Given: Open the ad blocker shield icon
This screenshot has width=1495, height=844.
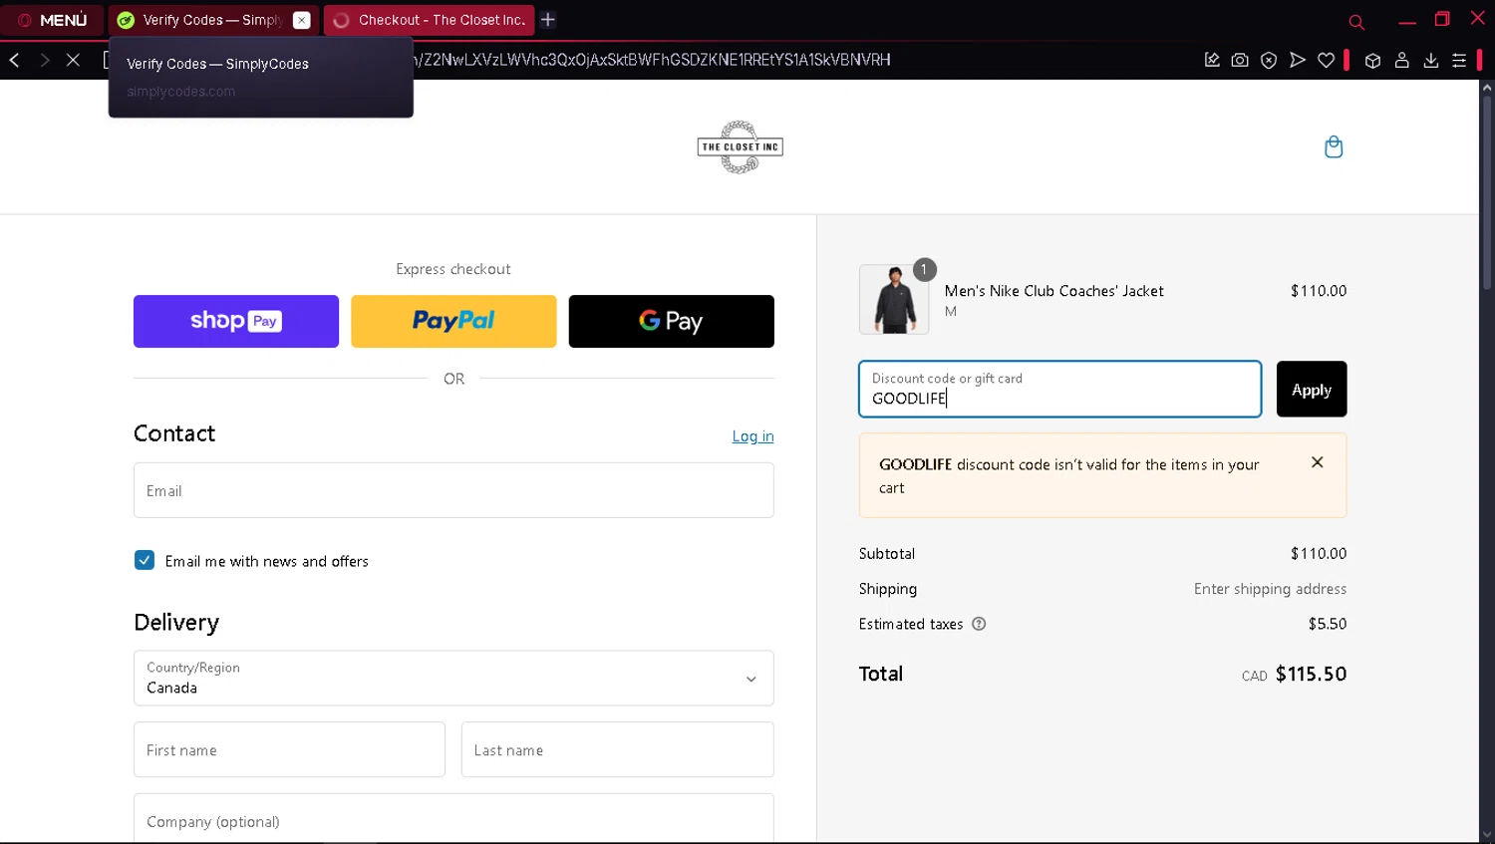Looking at the screenshot, I should tap(1269, 60).
